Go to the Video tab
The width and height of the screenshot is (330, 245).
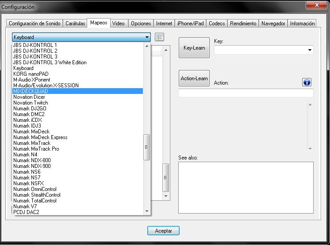pyautogui.click(x=118, y=23)
